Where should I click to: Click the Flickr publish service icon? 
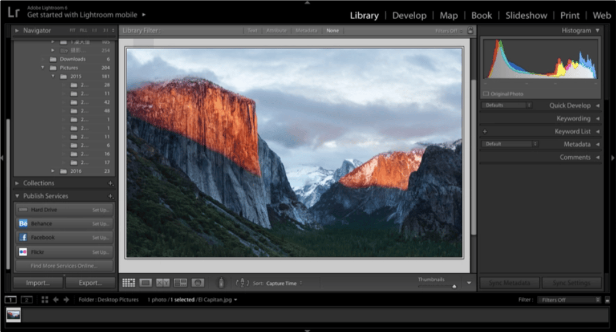23,252
